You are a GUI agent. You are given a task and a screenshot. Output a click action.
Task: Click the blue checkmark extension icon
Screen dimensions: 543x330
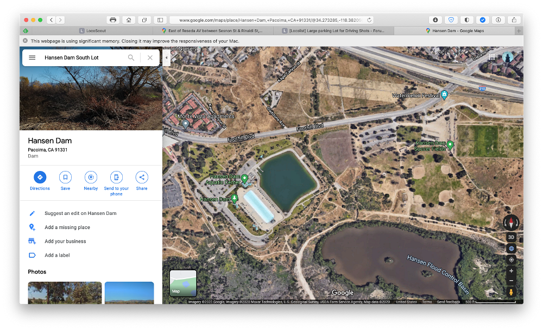coord(482,20)
